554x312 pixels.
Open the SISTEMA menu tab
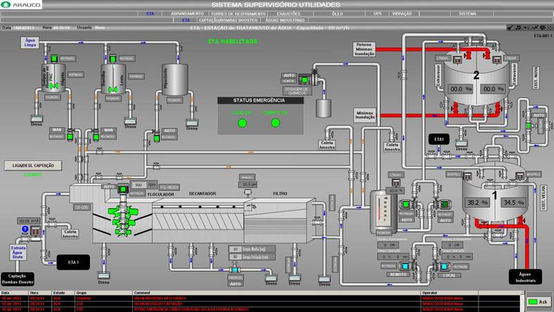point(467,14)
